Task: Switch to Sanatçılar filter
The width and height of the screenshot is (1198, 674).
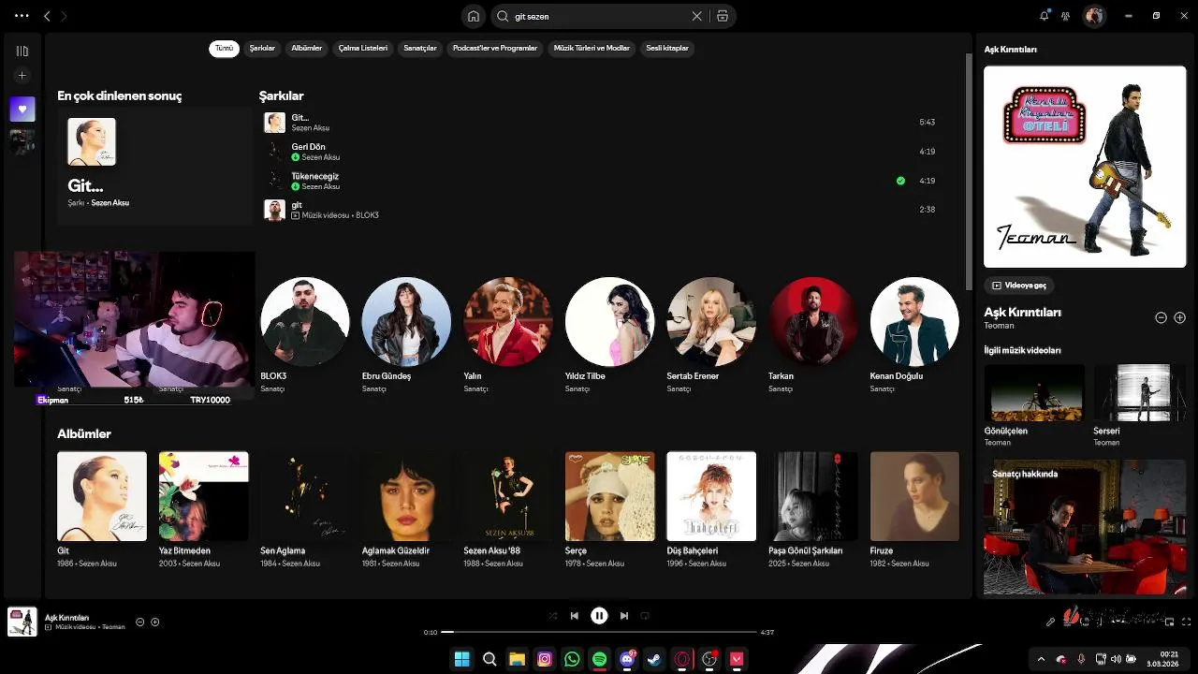Action: click(420, 49)
